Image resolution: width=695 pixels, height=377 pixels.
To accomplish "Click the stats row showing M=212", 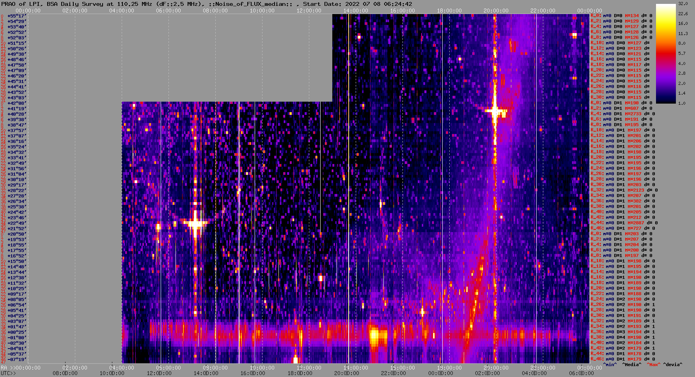I will point(623,218).
